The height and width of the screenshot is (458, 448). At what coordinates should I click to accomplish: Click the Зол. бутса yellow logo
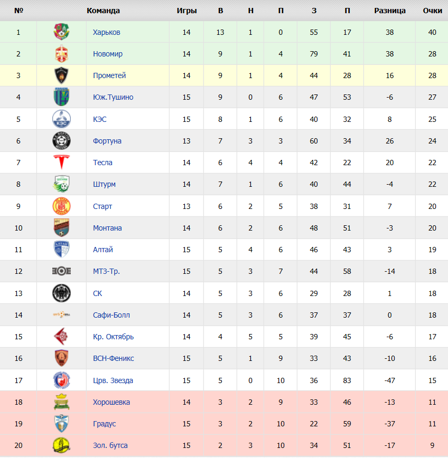61,445
